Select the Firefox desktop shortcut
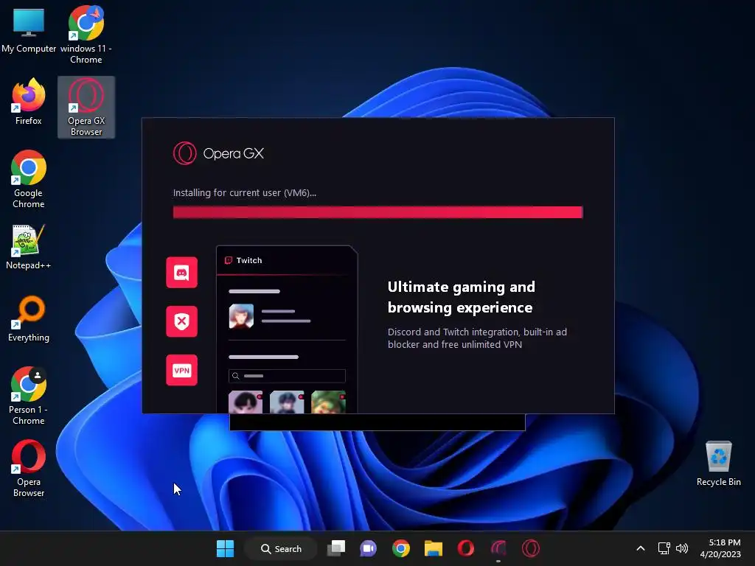This screenshot has height=566, width=755. (29, 102)
